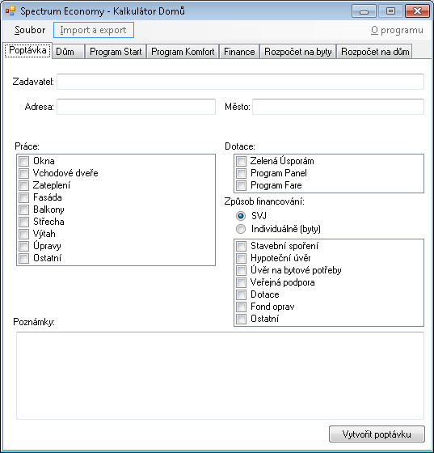This screenshot has height=453, width=434.
Task: Go to the Finance tab
Action: tap(239, 52)
